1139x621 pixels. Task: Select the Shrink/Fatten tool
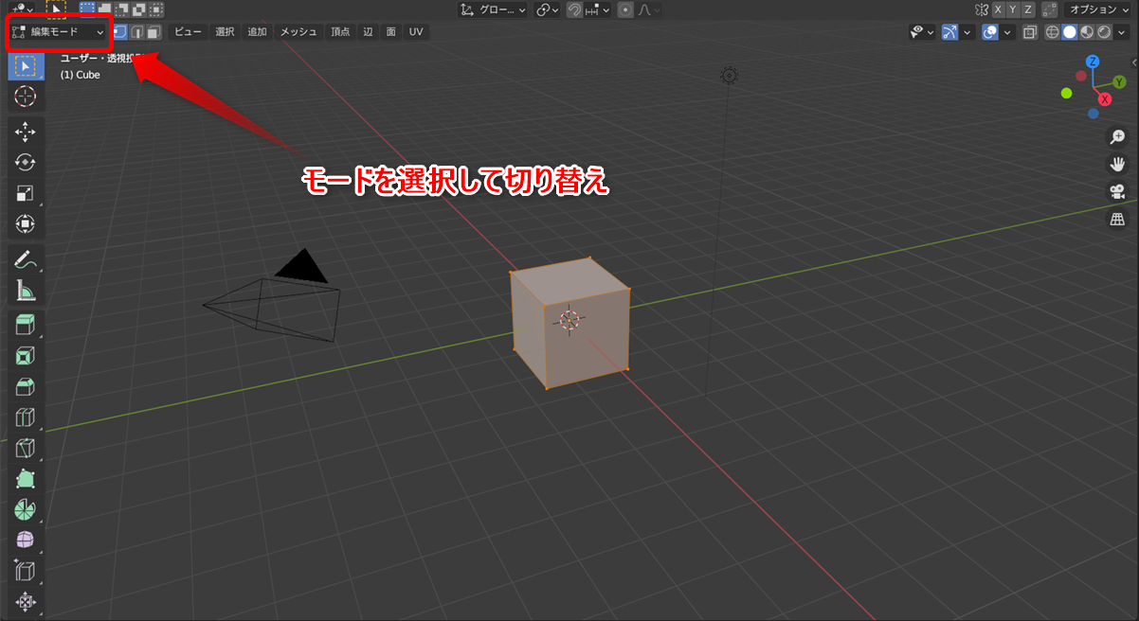point(26,601)
